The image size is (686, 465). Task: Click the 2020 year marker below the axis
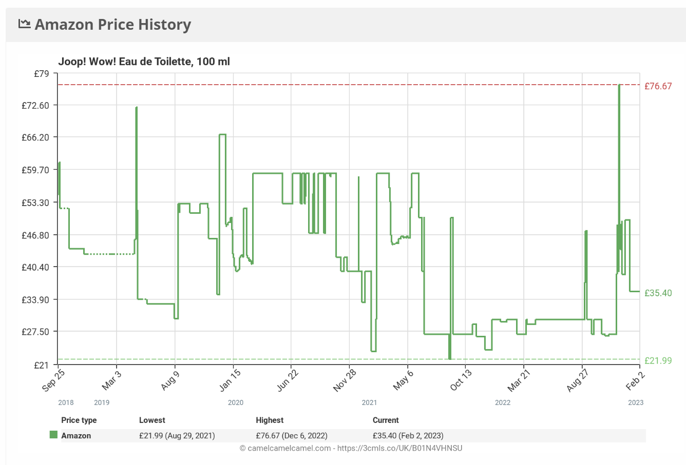236,402
